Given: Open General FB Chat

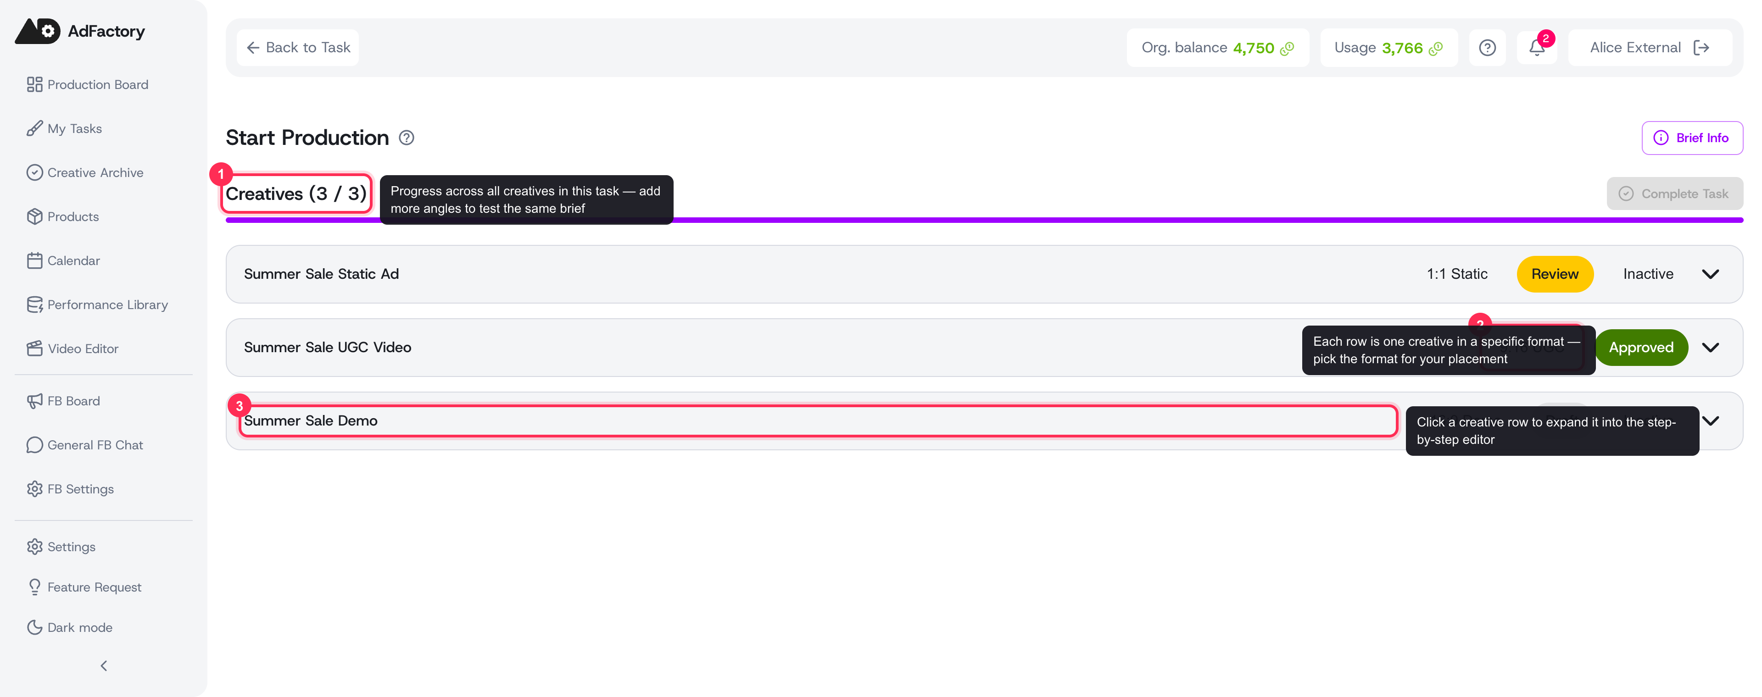Looking at the screenshot, I should [x=85, y=445].
